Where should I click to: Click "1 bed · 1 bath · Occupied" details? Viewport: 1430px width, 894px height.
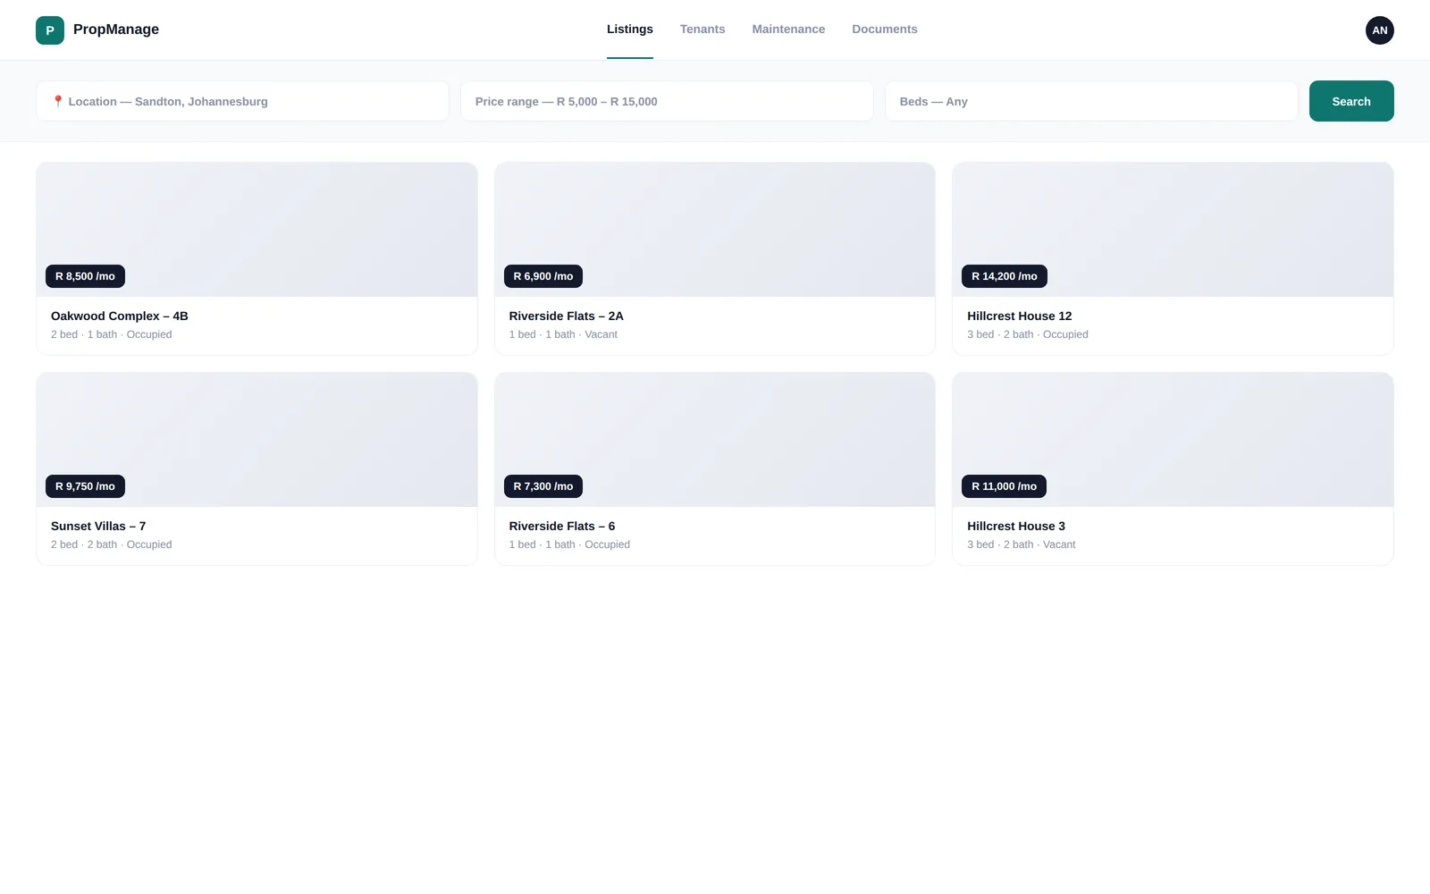coord(569,544)
